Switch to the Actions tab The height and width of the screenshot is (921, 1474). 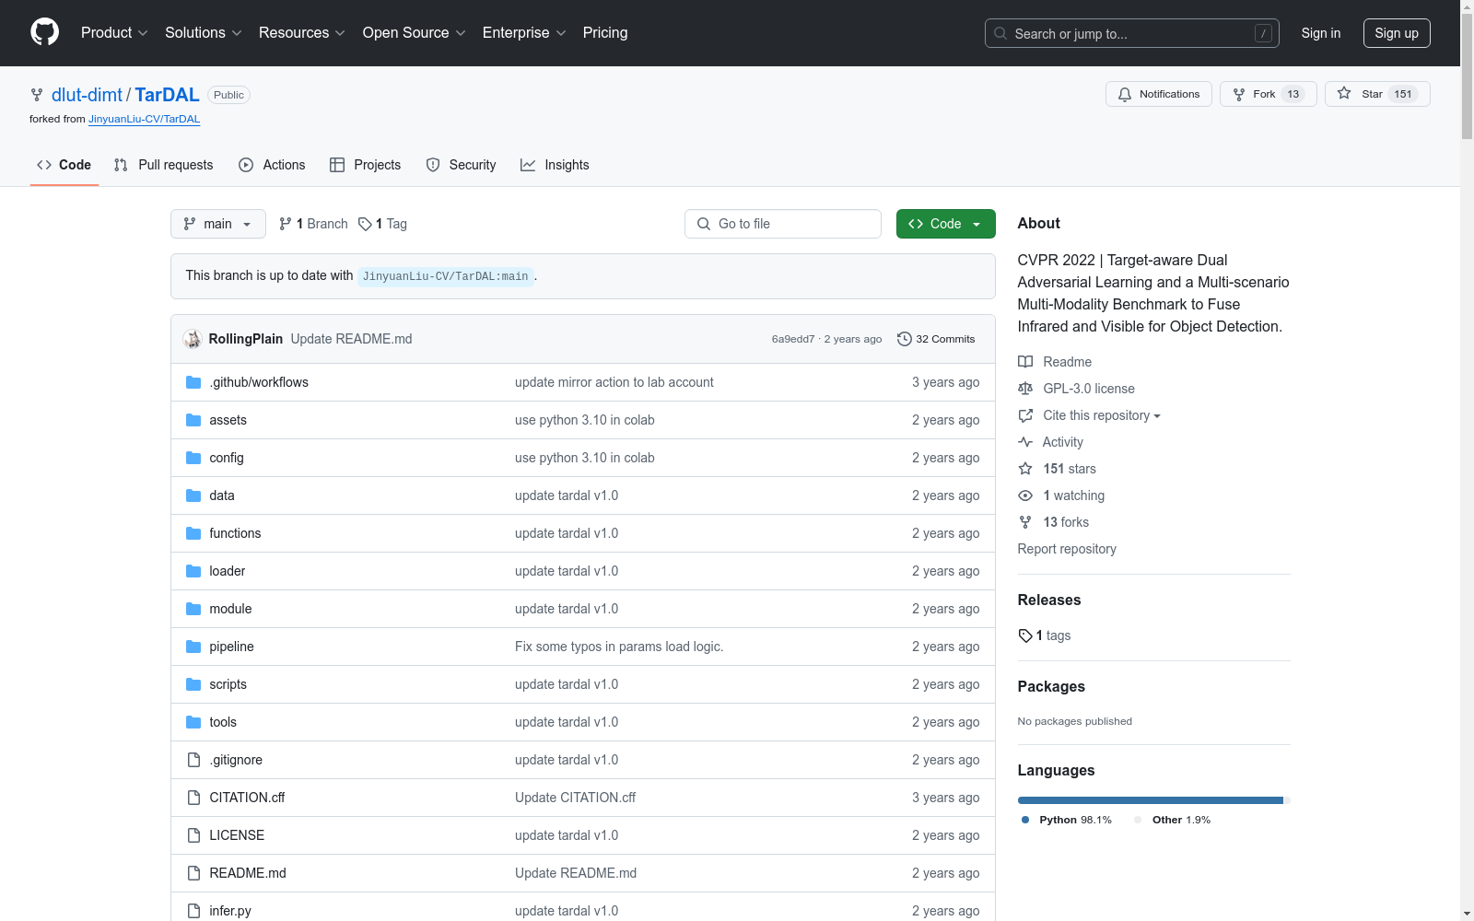272,165
